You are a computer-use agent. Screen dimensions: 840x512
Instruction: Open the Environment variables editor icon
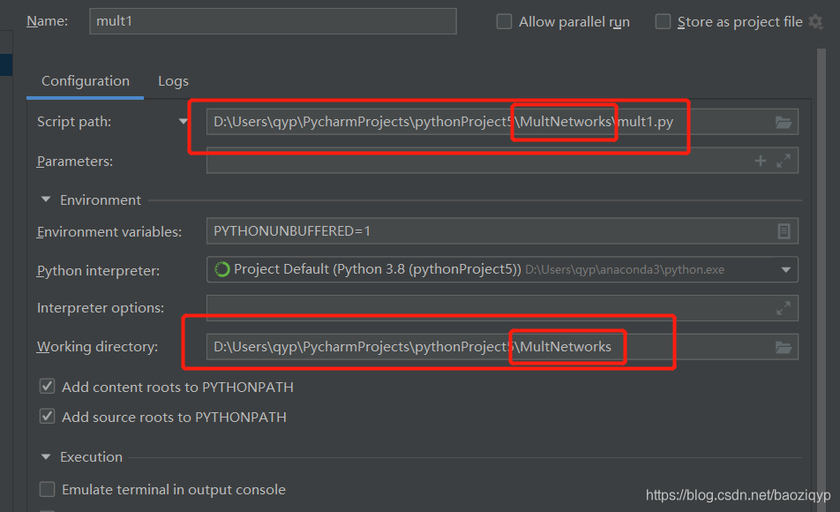[x=784, y=231]
